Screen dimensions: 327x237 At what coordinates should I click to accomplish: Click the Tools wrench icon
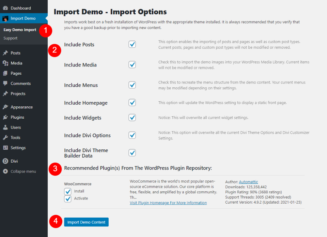(5, 138)
